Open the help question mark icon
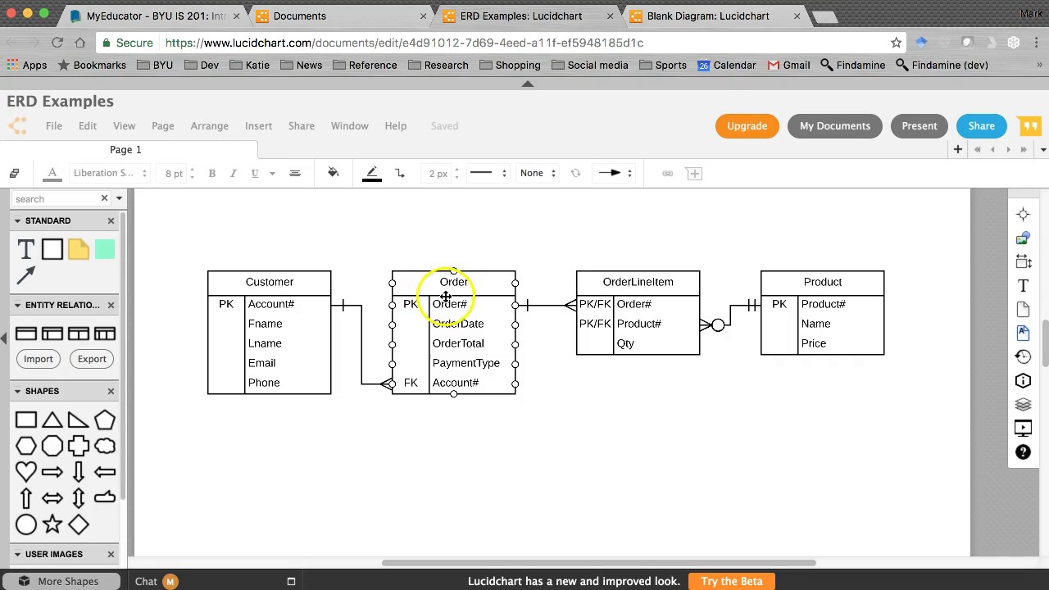Screen dimensions: 1049x590 [x=1023, y=452]
